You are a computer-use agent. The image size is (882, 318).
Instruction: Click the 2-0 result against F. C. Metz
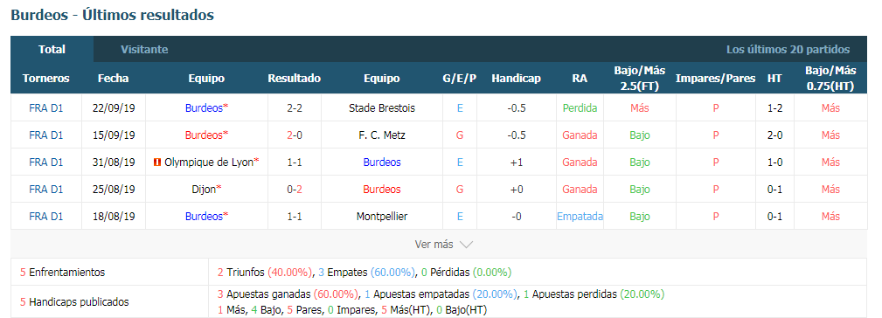click(295, 135)
